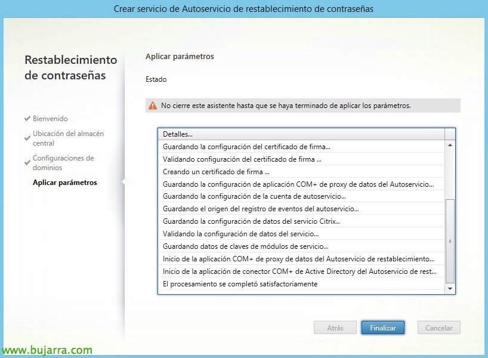Click the details list scroll-down arrow
This screenshot has height=358, width=488.
pyautogui.click(x=450, y=289)
